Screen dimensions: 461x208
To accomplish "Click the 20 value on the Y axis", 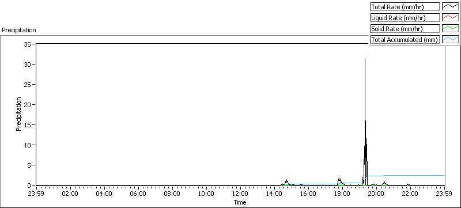I will tap(28, 105).
